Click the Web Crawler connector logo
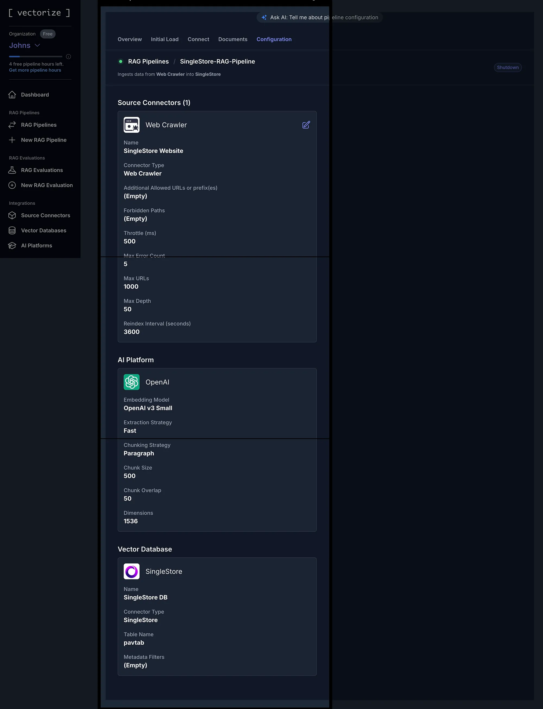 point(132,125)
